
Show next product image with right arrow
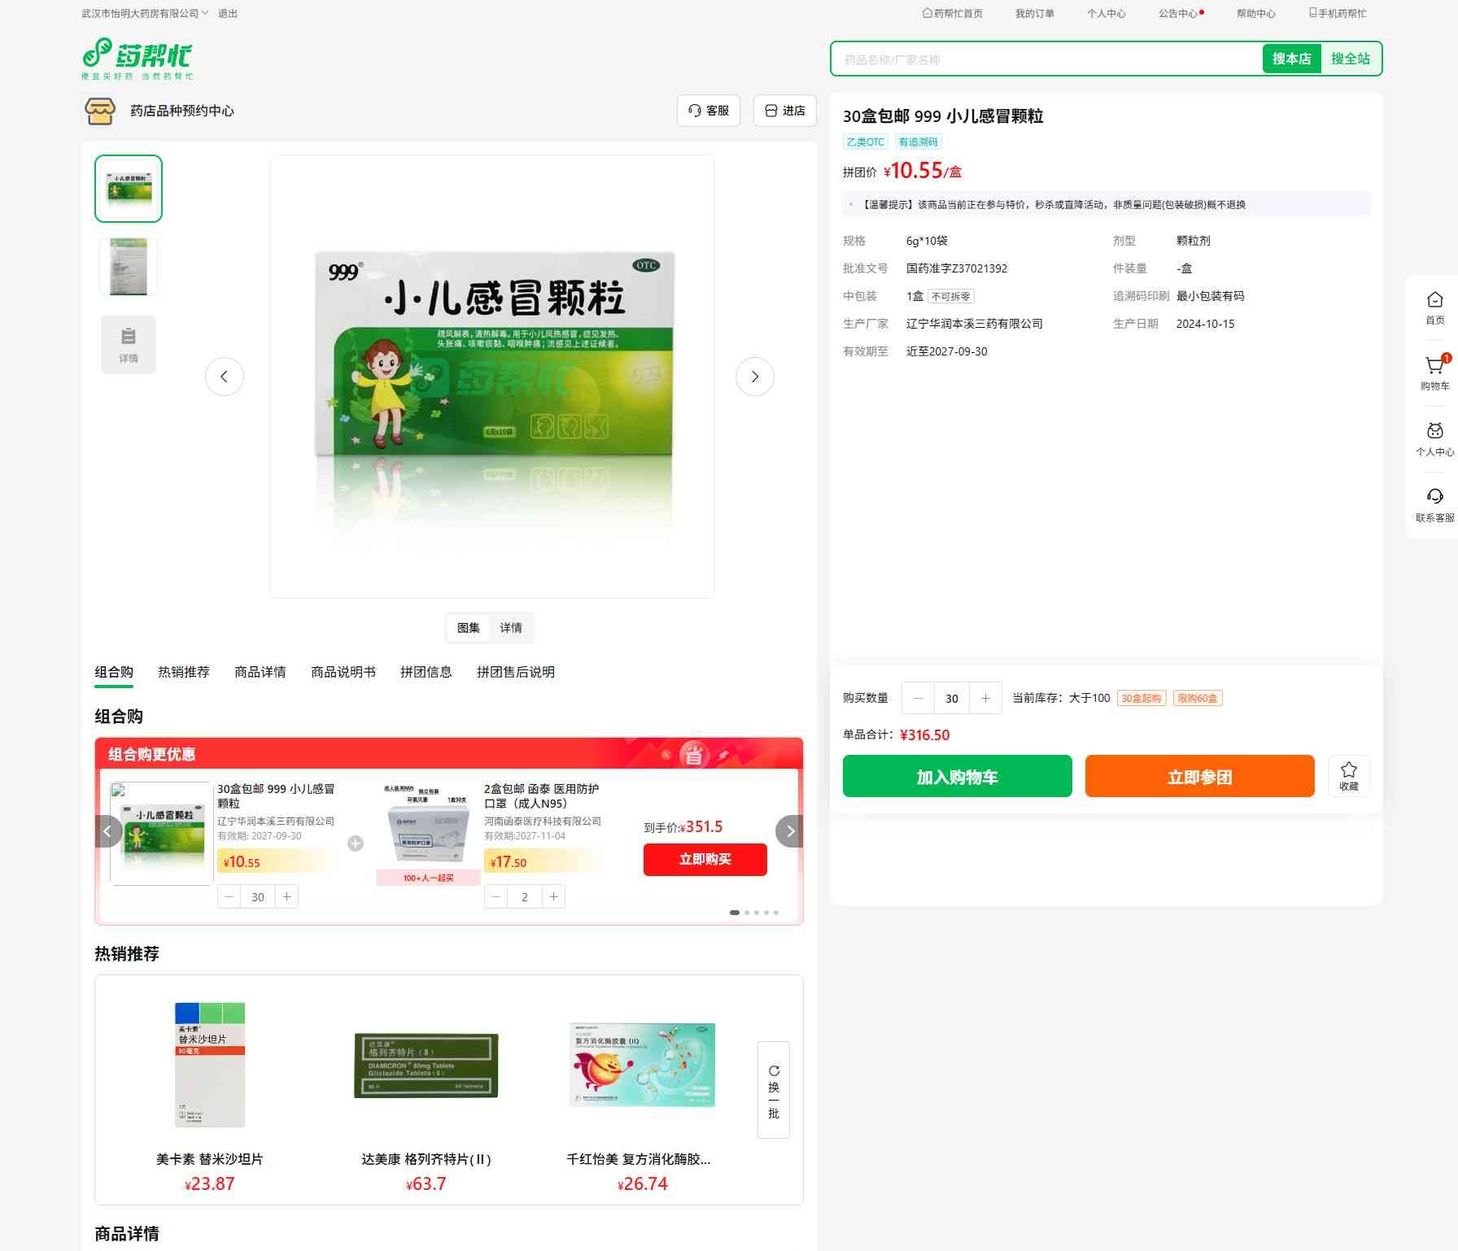[x=754, y=377]
